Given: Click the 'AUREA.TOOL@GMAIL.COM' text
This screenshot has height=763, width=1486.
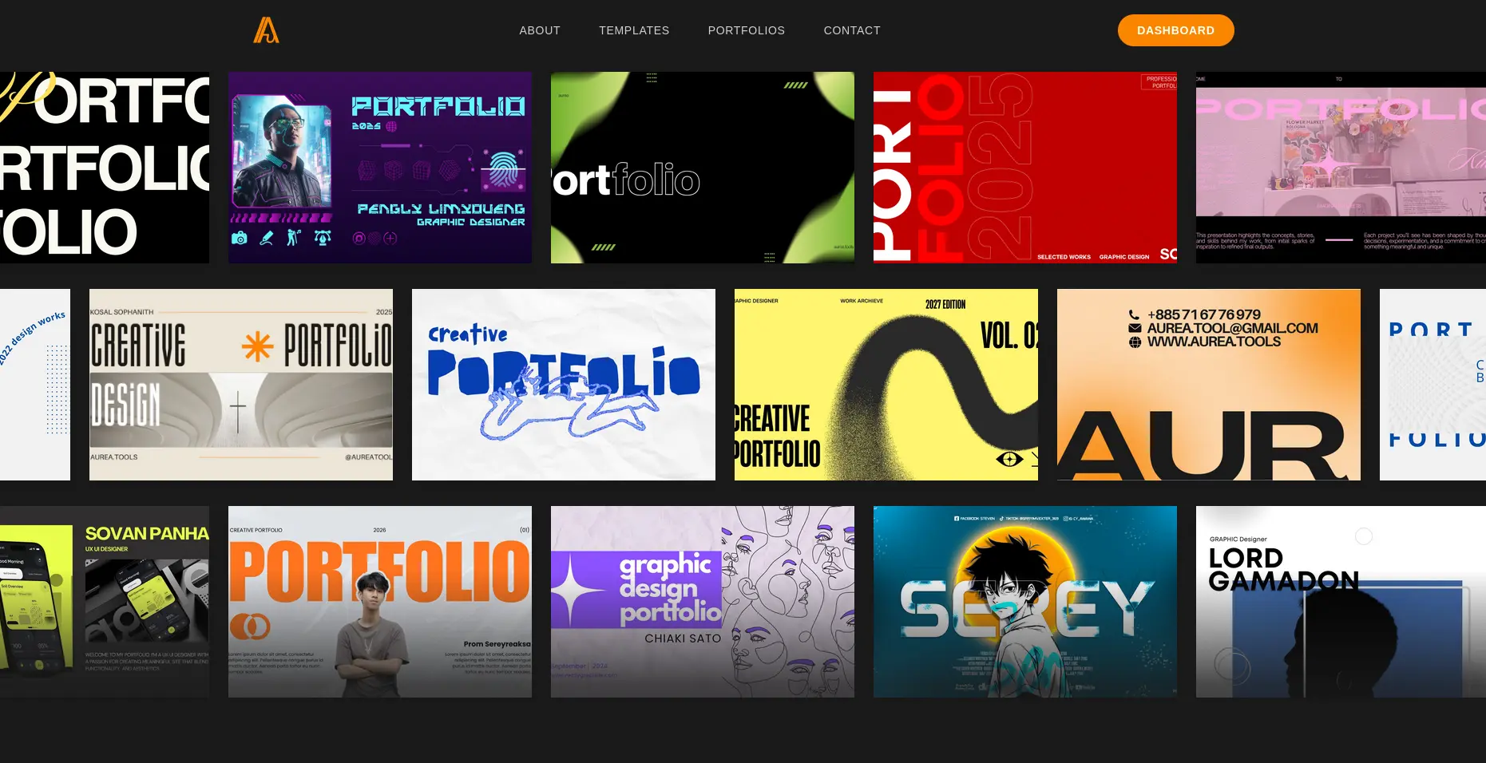Looking at the screenshot, I should tap(1233, 328).
